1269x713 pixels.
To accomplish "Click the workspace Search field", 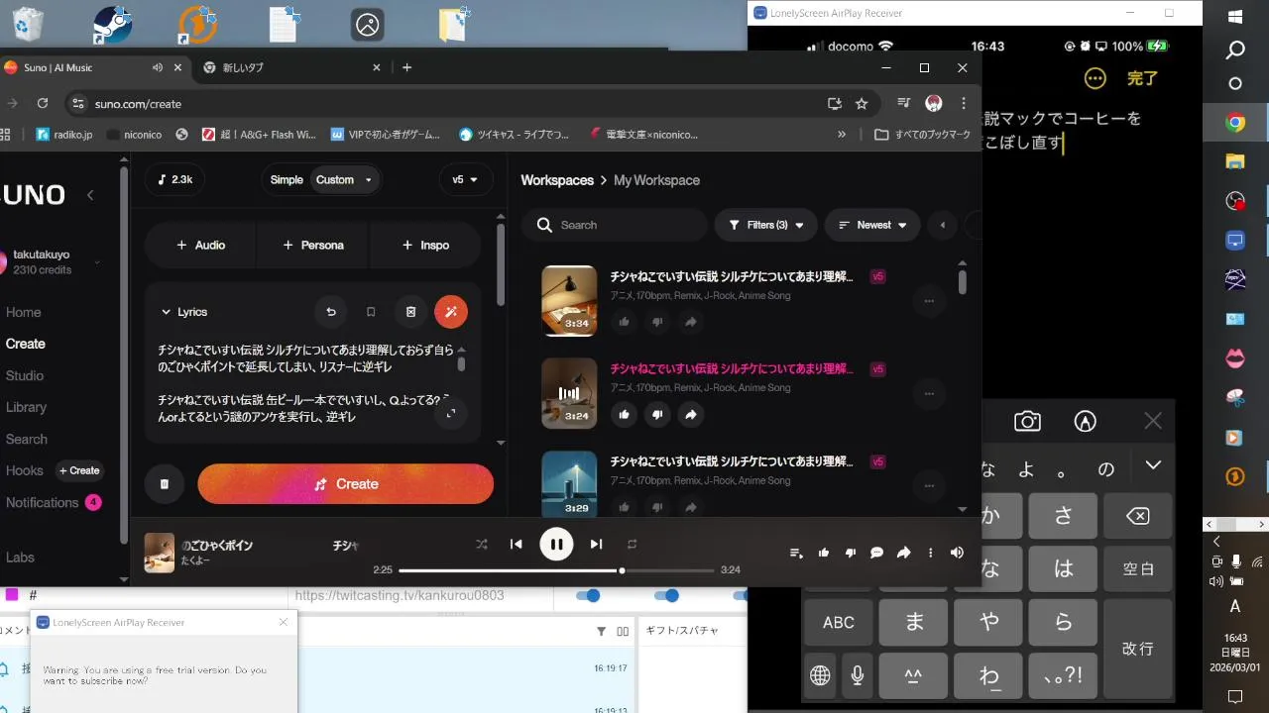I will click(614, 225).
